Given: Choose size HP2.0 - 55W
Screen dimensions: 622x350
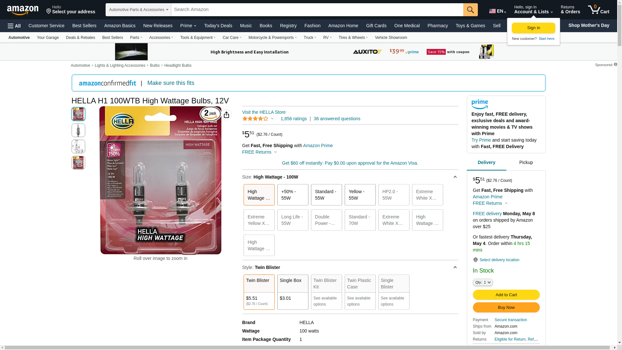Looking at the screenshot, I should [x=394, y=195].
